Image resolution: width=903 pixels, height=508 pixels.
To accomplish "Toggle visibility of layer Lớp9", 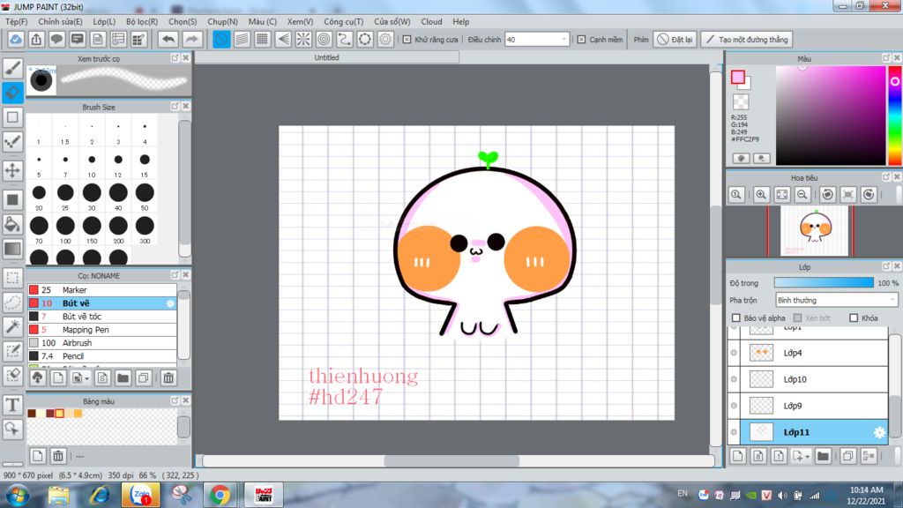I will 734,406.
